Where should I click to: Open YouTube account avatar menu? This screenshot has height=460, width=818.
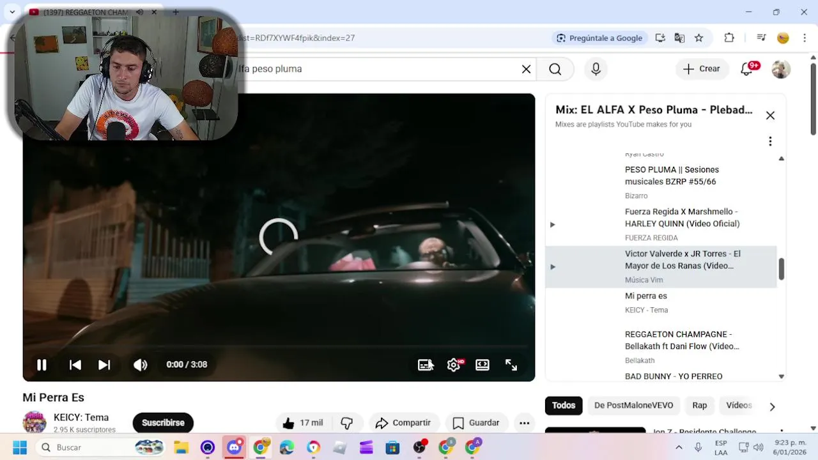point(781,69)
